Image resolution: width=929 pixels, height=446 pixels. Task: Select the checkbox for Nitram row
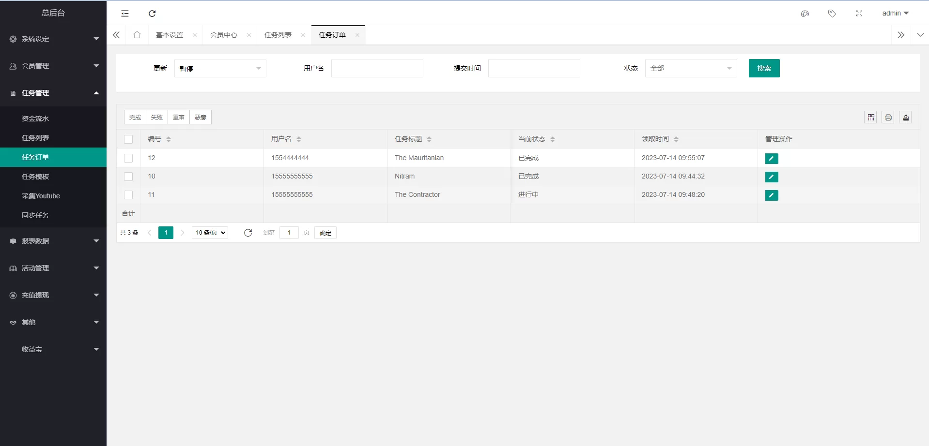tap(128, 177)
